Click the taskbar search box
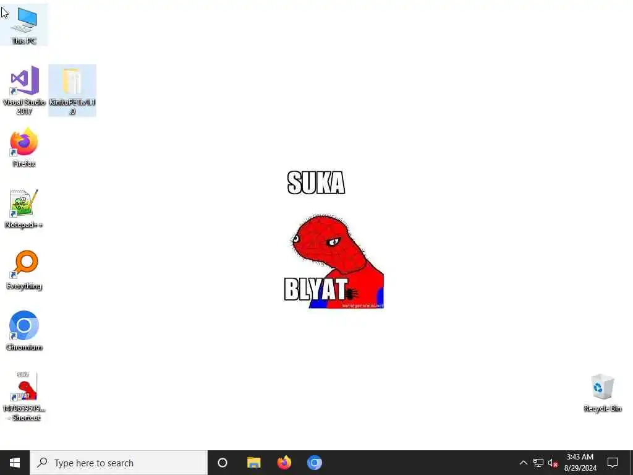 pyautogui.click(x=119, y=463)
